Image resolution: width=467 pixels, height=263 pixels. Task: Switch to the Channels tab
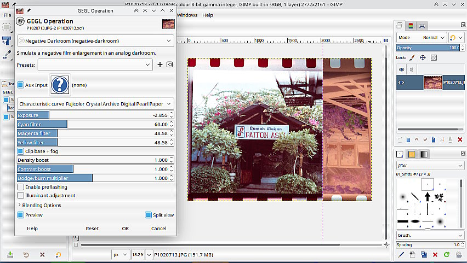coord(411,26)
